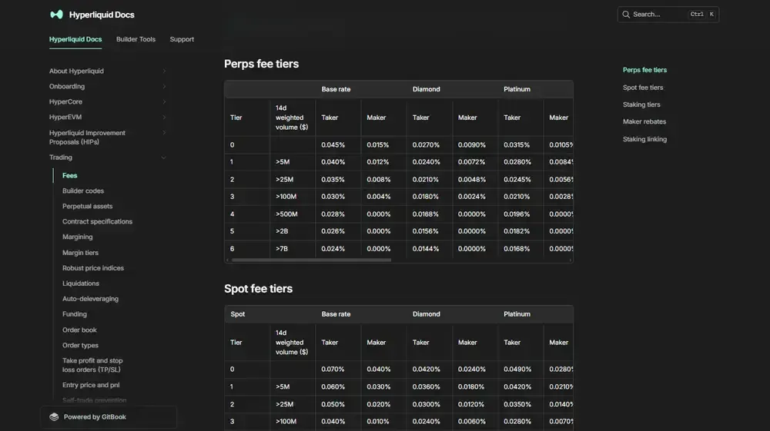Open Robust price indices page
This screenshot has height=431, width=770.
point(93,268)
